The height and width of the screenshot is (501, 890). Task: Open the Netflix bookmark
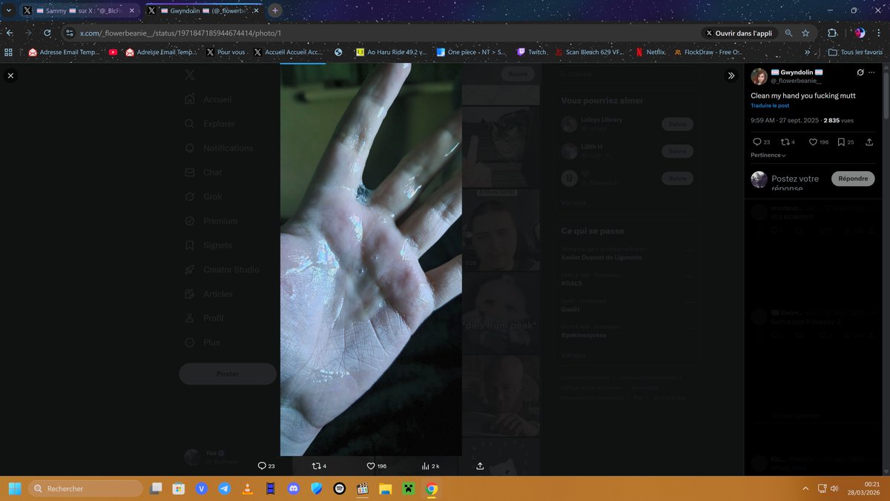pos(650,53)
